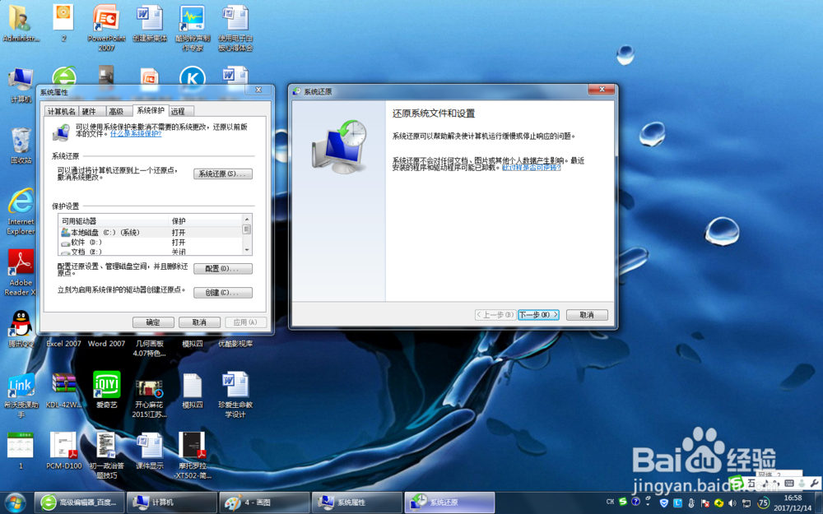The height and width of the screenshot is (514, 823).
Task: Click the 可用驱动器 column header
Action: tap(114, 220)
